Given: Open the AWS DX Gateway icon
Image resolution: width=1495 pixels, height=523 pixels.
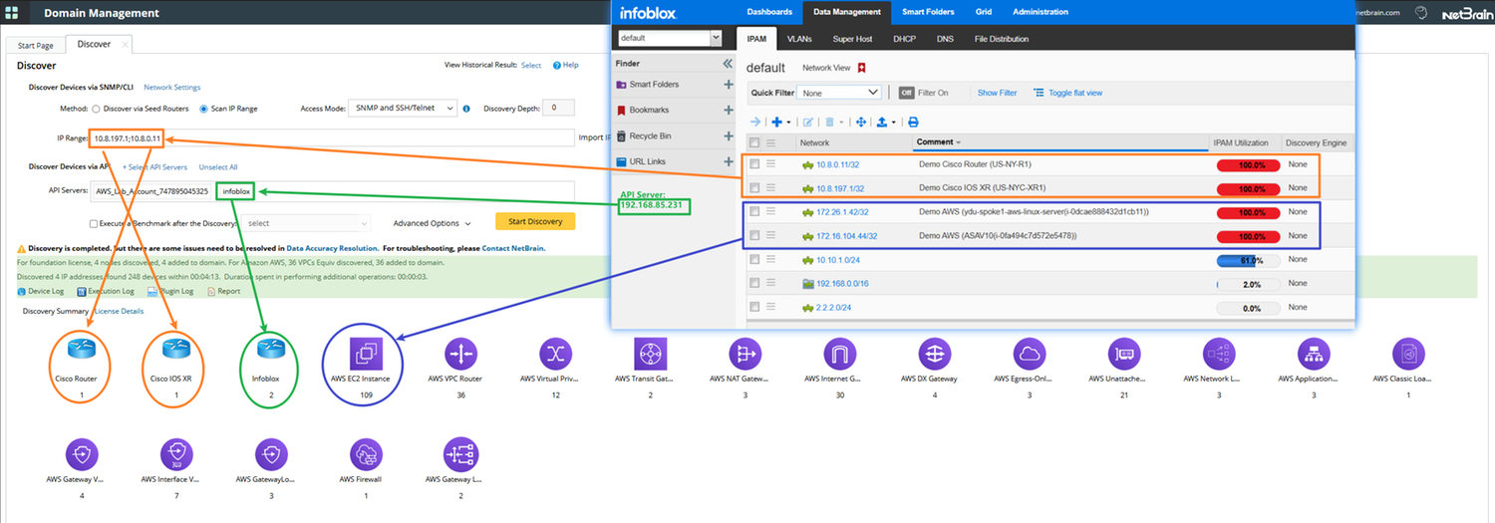Looking at the screenshot, I should pyautogui.click(x=934, y=354).
